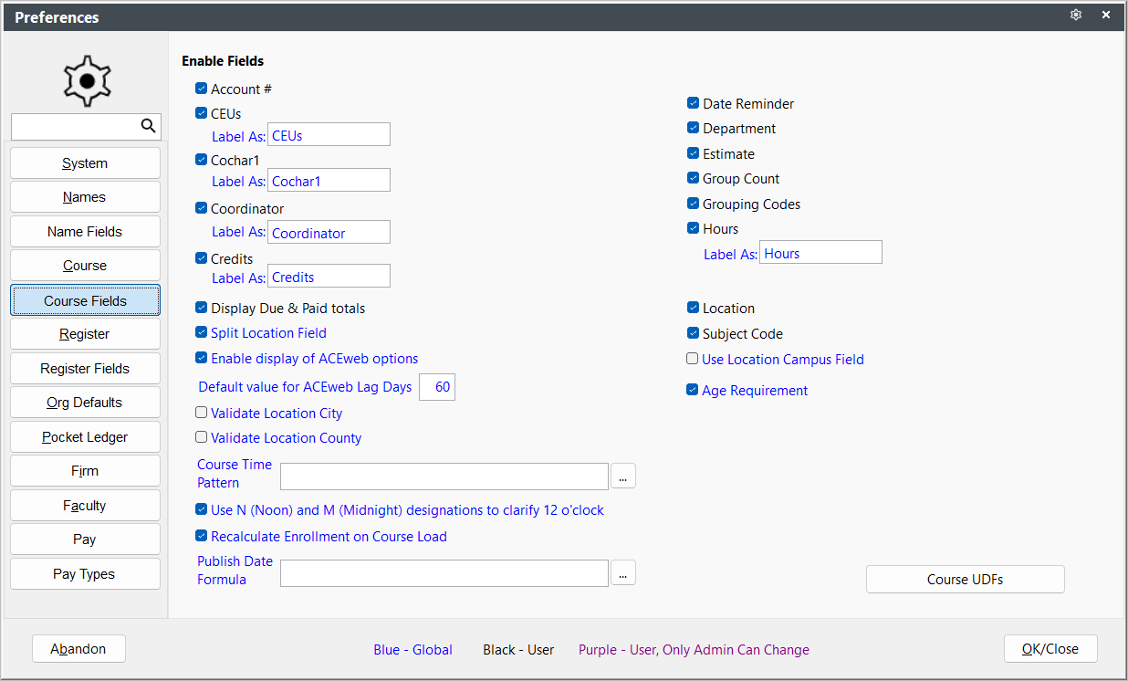Uncheck the CEUs checkbox
Image resolution: width=1128 pixels, height=681 pixels.
(x=202, y=113)
